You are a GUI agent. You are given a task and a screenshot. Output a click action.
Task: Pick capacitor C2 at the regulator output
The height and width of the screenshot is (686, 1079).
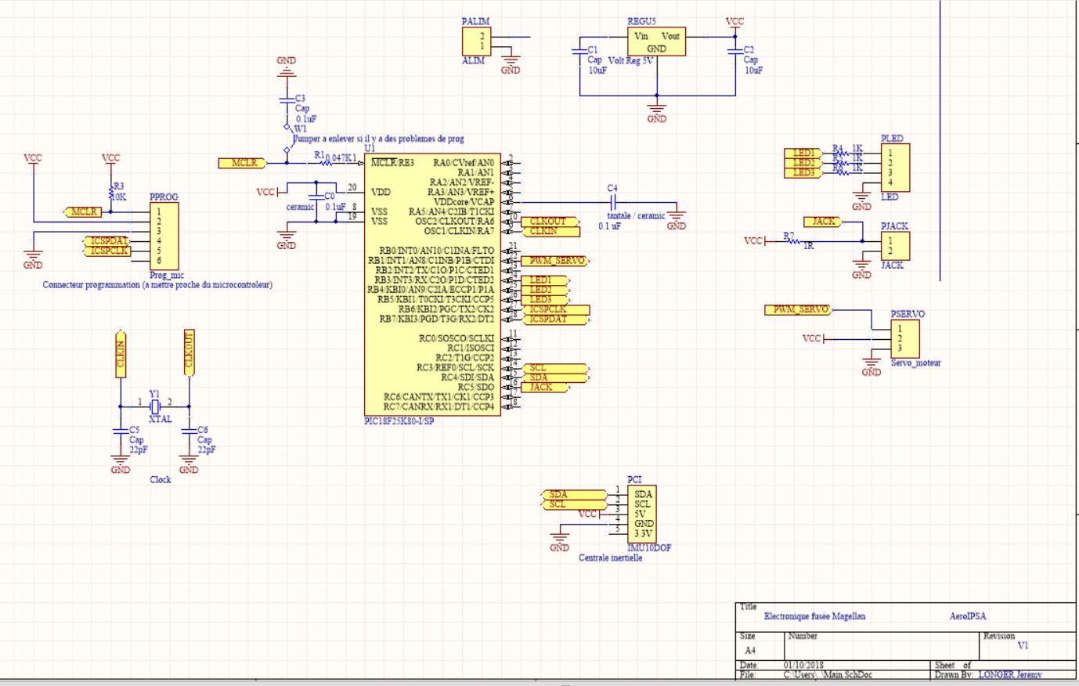(x=735, y=51)
